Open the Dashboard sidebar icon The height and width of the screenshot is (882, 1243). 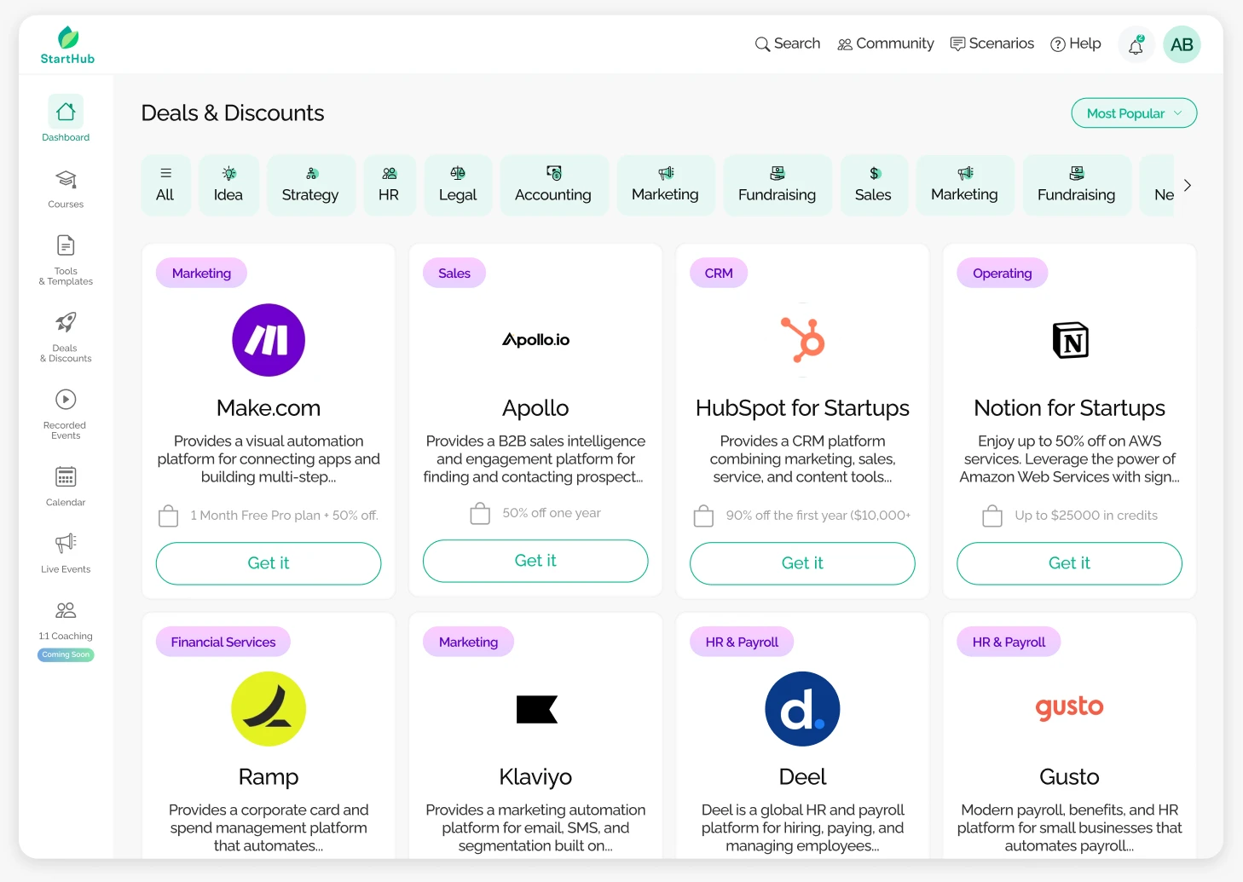tap(66, 112)
